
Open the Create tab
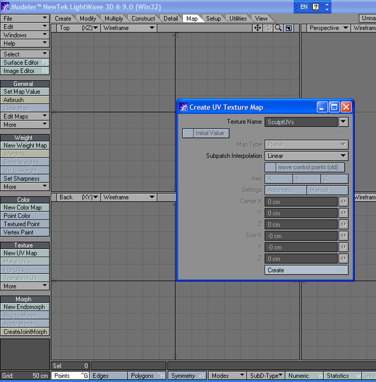pyautogui.click(x=63, y=18)
